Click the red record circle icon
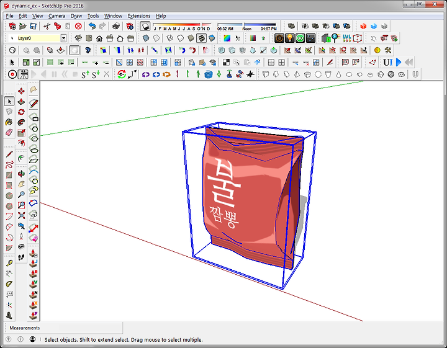The image size is (447, 348). [12, 74]
